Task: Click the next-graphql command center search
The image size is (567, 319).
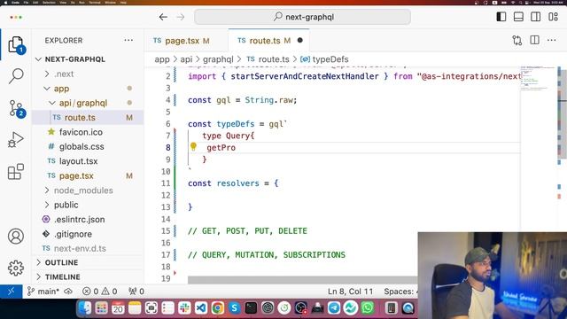Action: tap(302, 17)
